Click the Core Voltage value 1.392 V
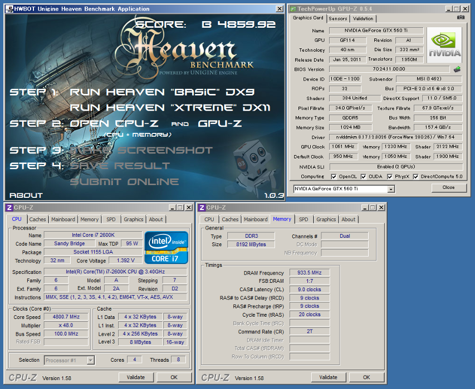The height and width of the screenshot is (389, 475). (x=125, y=261)
